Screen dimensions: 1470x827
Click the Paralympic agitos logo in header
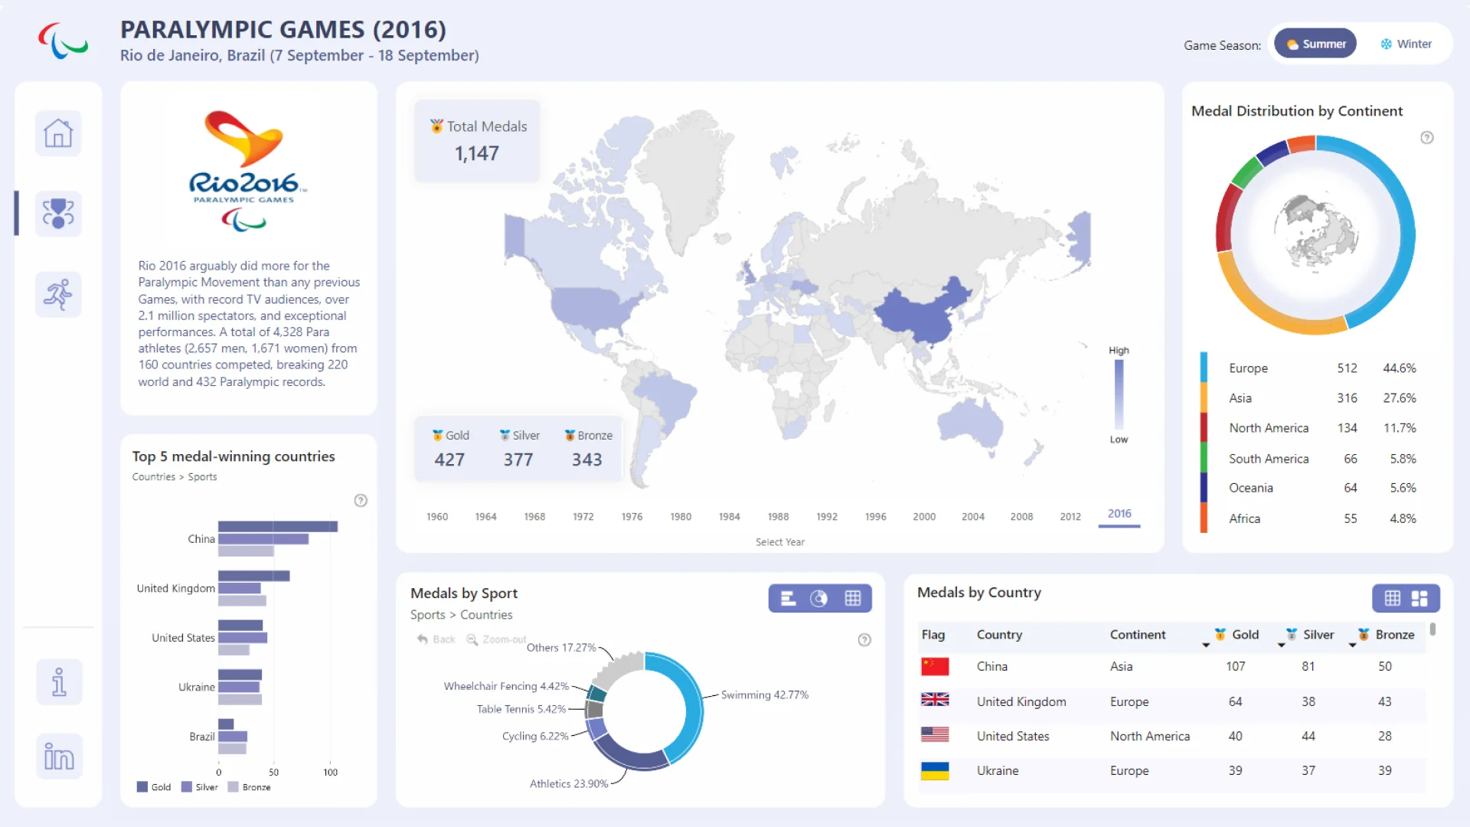point(64,41)
